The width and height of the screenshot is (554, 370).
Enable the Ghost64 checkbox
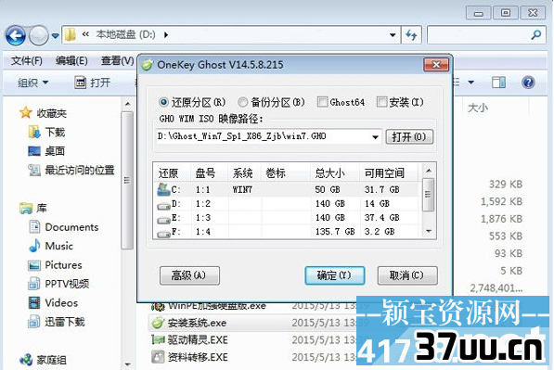[322, 102]
